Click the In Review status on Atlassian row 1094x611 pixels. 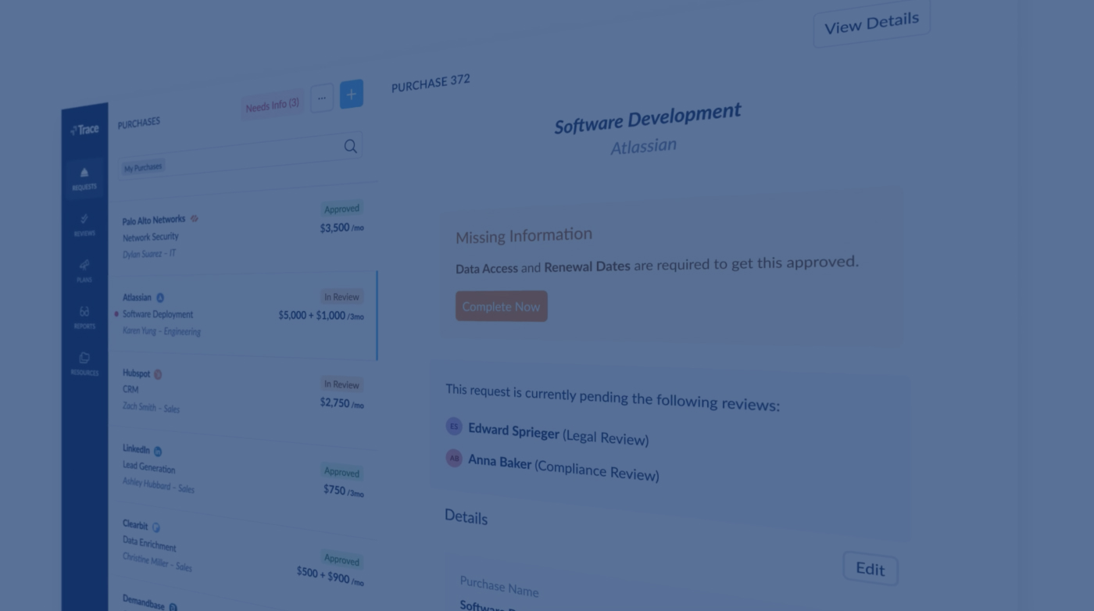pyautogui.click(x=341, y=297)
